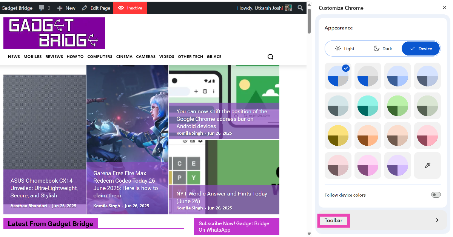Open the Toolbar customization row
This screenshot has height=237, width=453.
coord(382,220)
